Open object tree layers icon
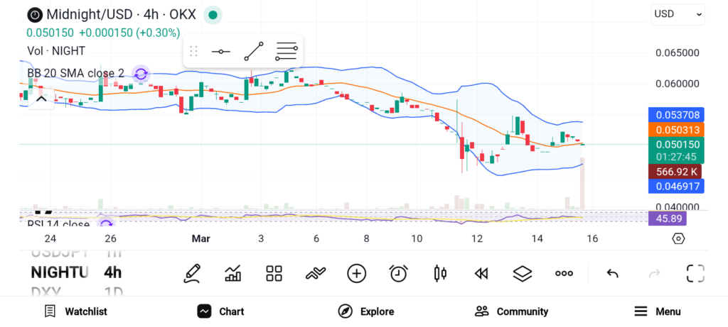The image size is (728, 327). pos(523,273)
